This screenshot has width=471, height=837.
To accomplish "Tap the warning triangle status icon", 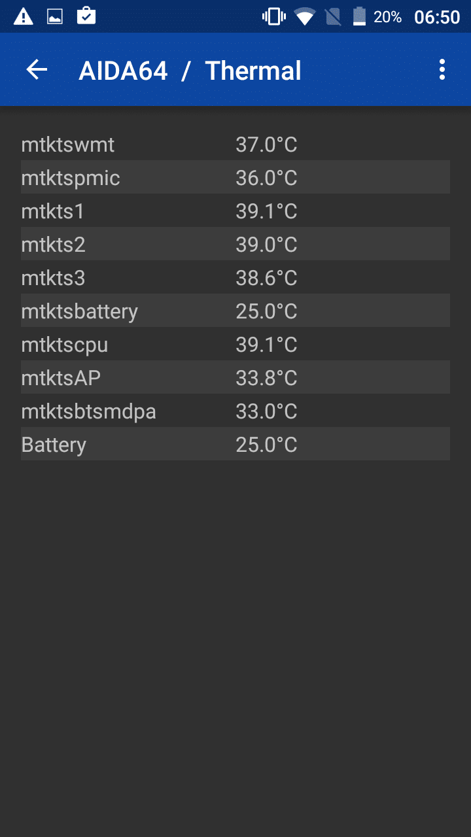I will click(24, 16).
